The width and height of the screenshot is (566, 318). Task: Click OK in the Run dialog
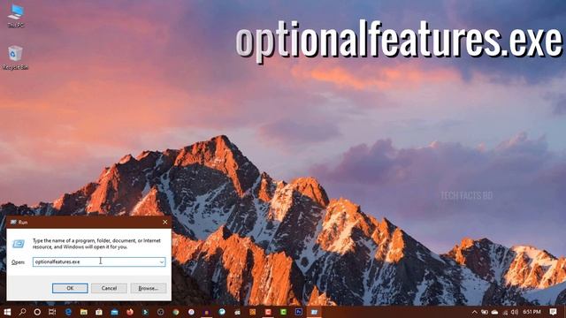70,288
